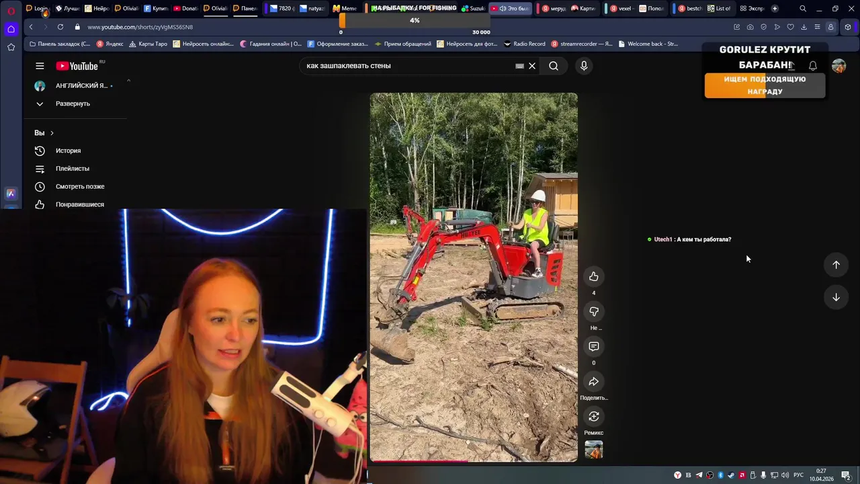The width and height of the screenshot is (860, 484).
Task: Open Оформление заказ... bookmark
Action: (337, 44)
